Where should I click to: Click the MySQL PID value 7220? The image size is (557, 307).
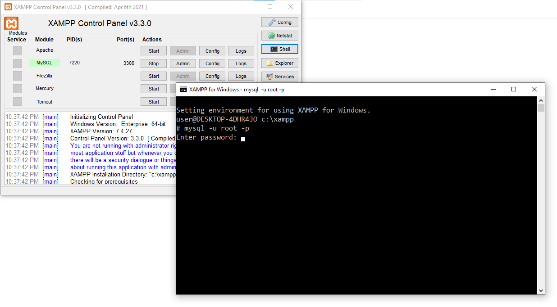pos(74,63)
